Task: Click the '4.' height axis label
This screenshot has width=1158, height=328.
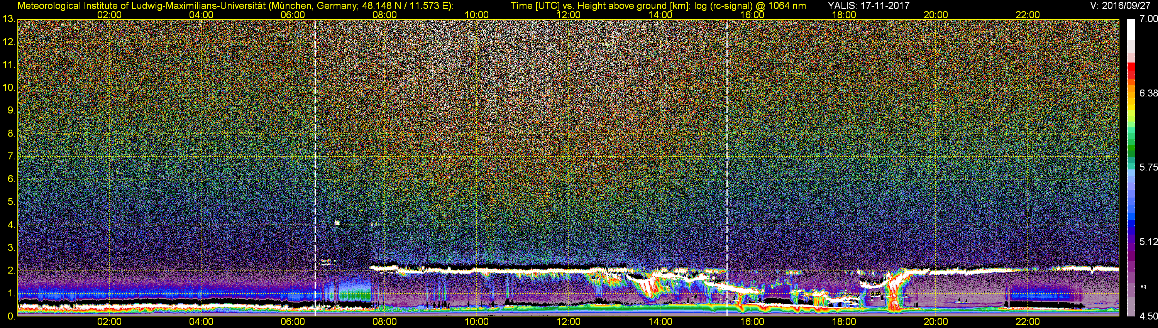Action: click(12, 225)
